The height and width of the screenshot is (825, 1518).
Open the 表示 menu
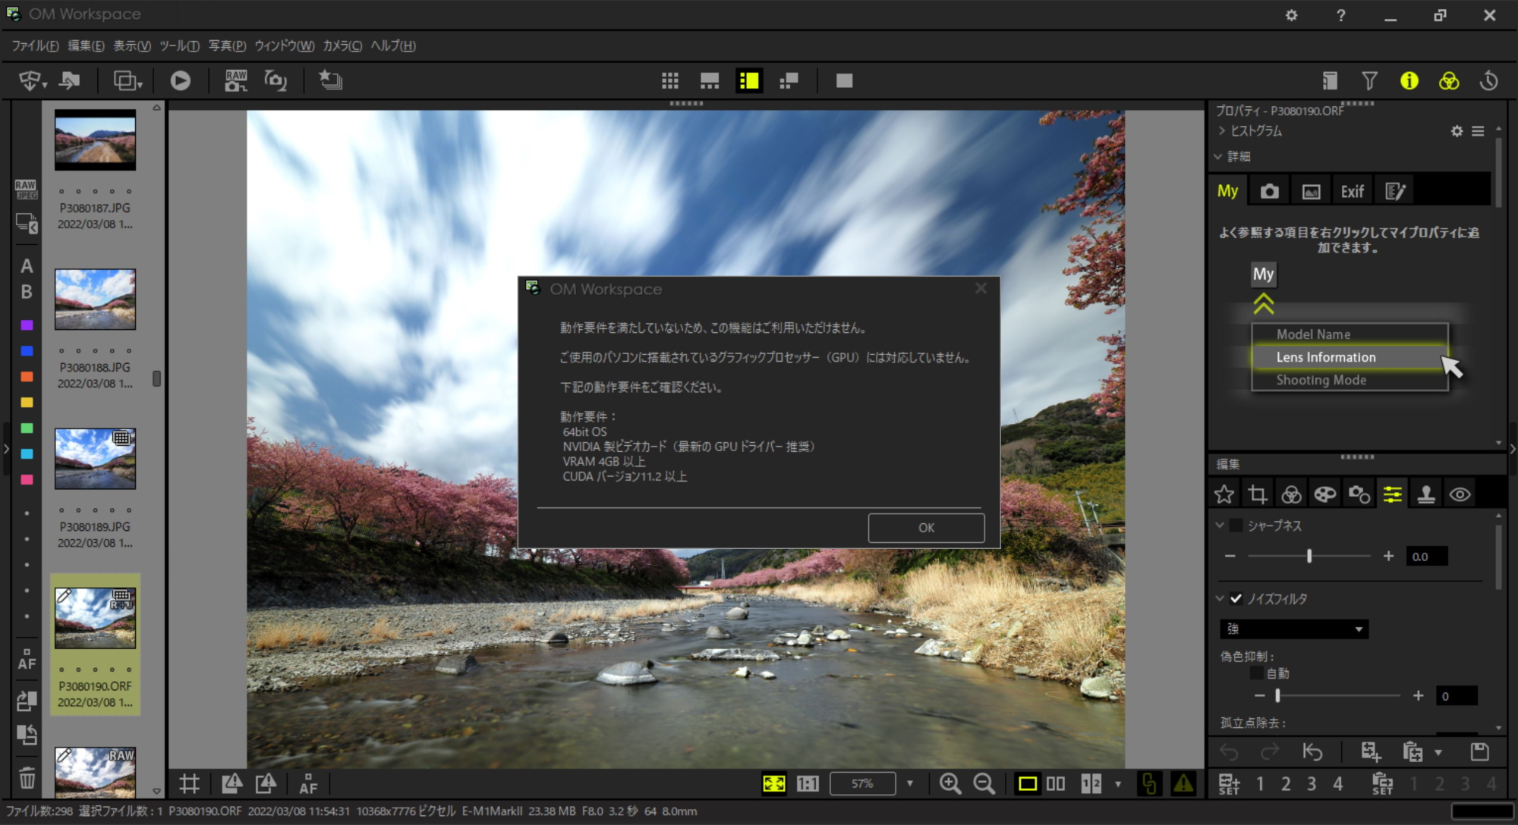tap(132, 45)
